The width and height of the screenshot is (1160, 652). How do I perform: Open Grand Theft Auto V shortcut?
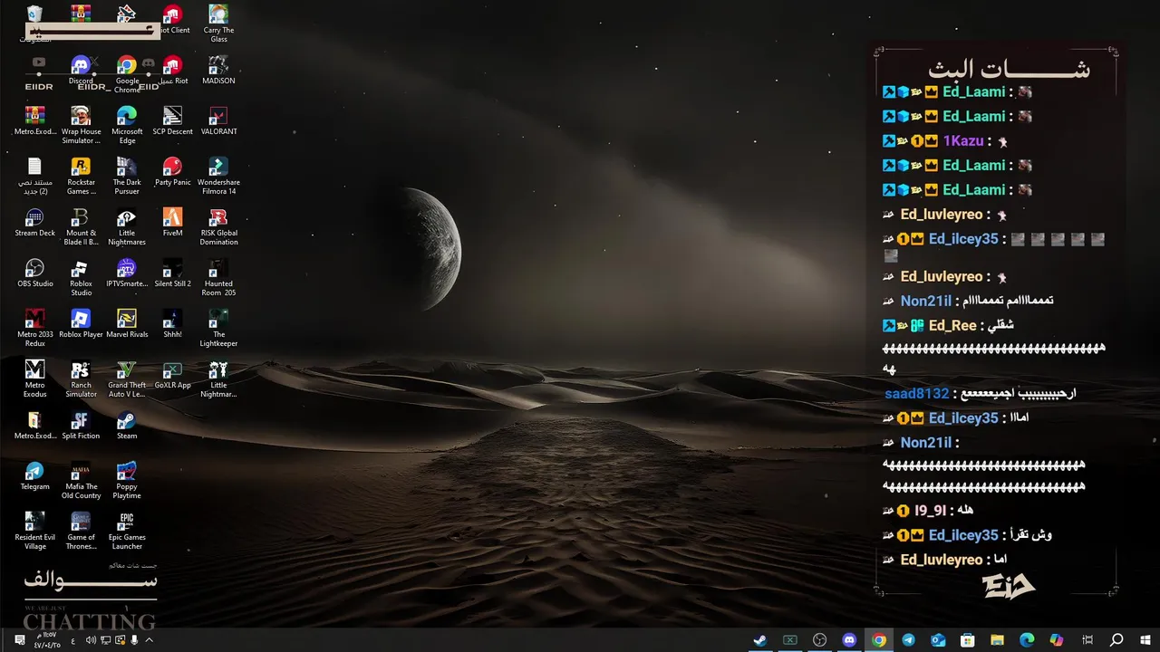point(127,379)
